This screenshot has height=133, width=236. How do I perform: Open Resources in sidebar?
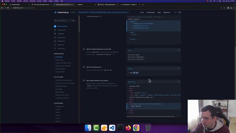[61, 45]
